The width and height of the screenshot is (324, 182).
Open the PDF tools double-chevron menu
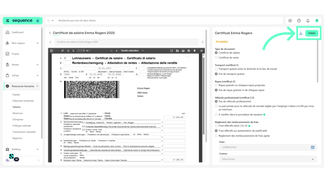[x=201, y=51]
